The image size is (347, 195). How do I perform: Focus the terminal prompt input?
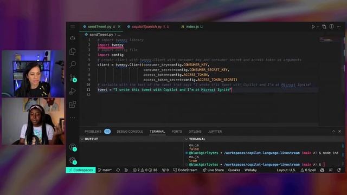point(324,165)
